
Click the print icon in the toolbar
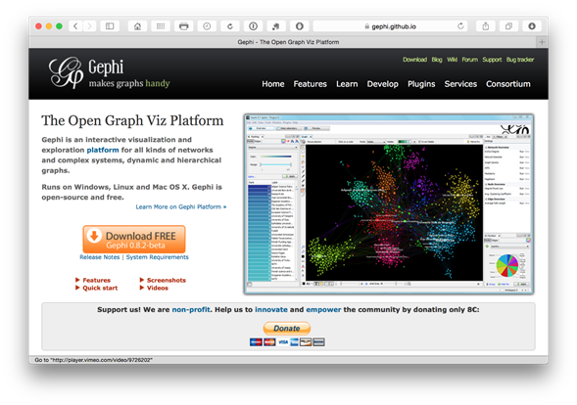coord(183,26)
